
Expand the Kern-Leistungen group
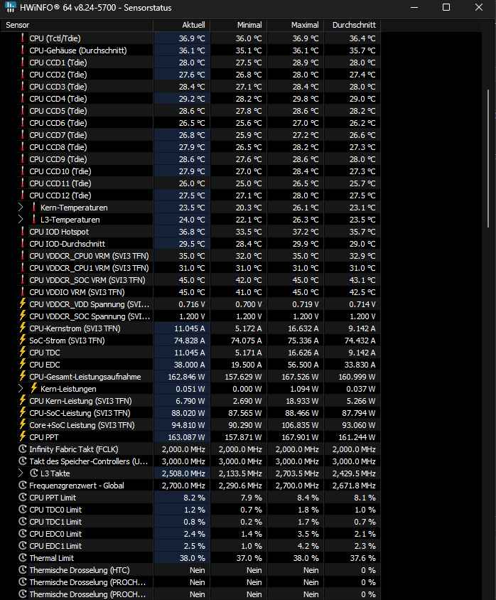21,388
